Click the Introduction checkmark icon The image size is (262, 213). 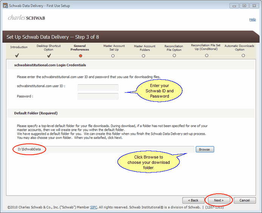point(17,55)
